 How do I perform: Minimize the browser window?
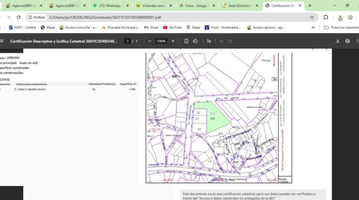pos(334,5)
